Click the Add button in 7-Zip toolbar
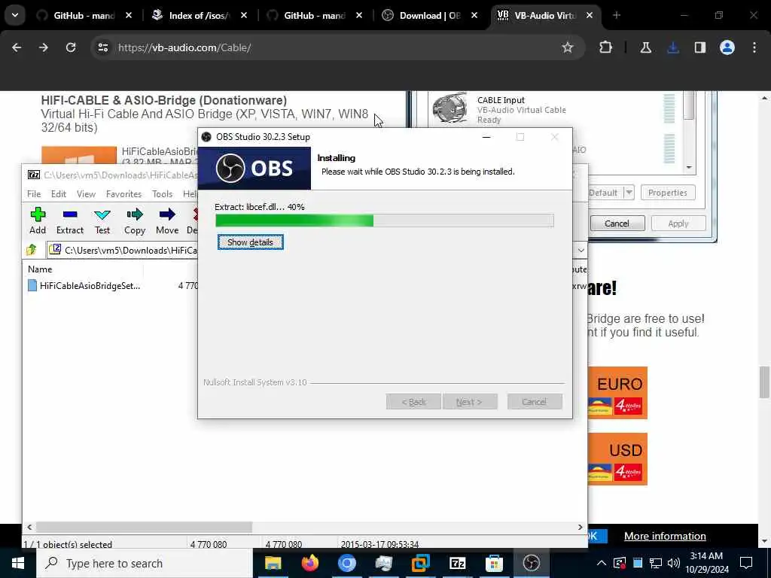Viewport: 771px width, 578px height. pyautogui.click(x=38, y=221)
